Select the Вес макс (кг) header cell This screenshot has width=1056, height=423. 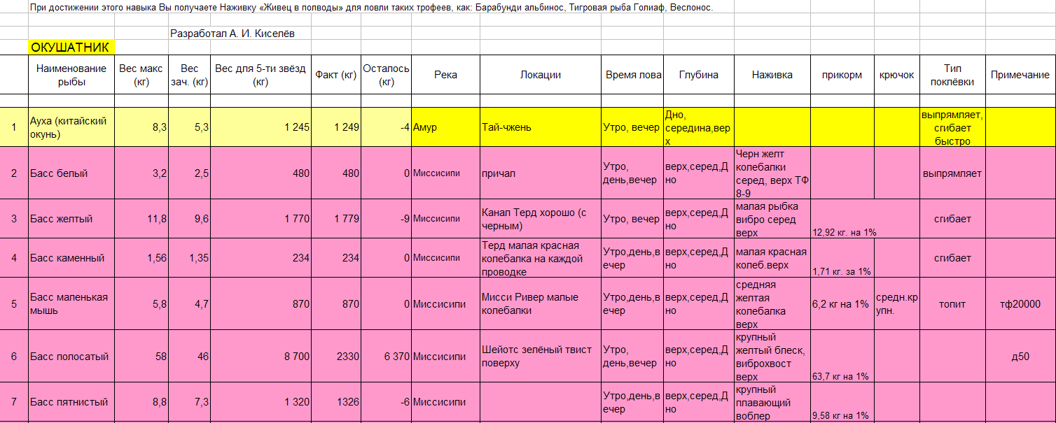coord(141,75)
